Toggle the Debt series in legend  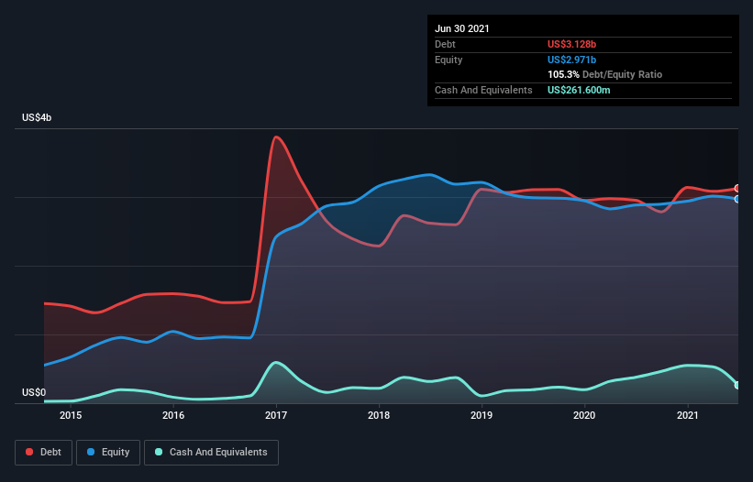(x=44, y=453)
